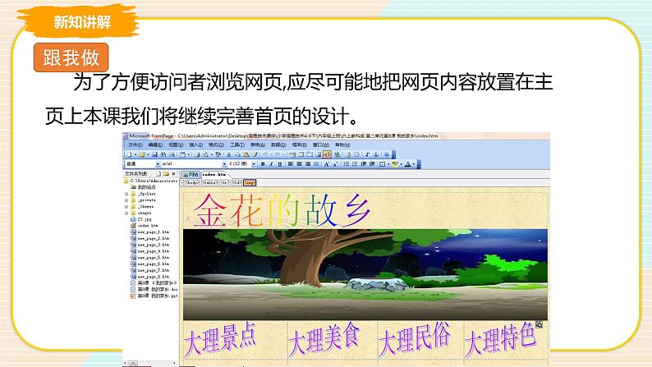
Task: Switch to the 网站 tab
Action: pos(191,174)
